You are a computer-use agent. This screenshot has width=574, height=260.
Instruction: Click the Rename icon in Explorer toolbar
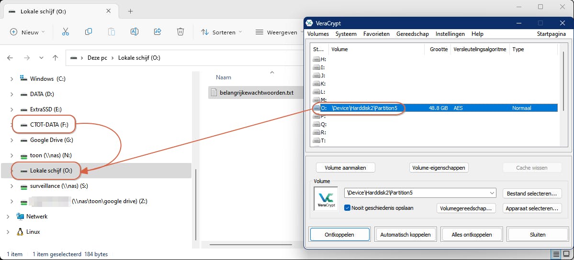click(x=135, y=32)
